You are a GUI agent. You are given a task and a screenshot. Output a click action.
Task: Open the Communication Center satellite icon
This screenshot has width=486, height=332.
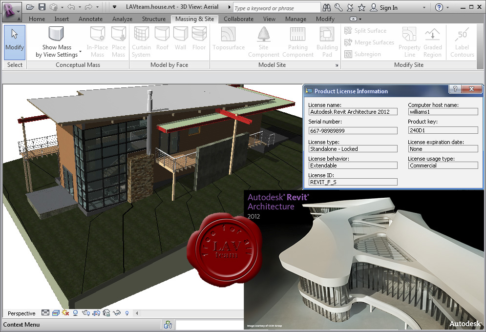[350, 7]
